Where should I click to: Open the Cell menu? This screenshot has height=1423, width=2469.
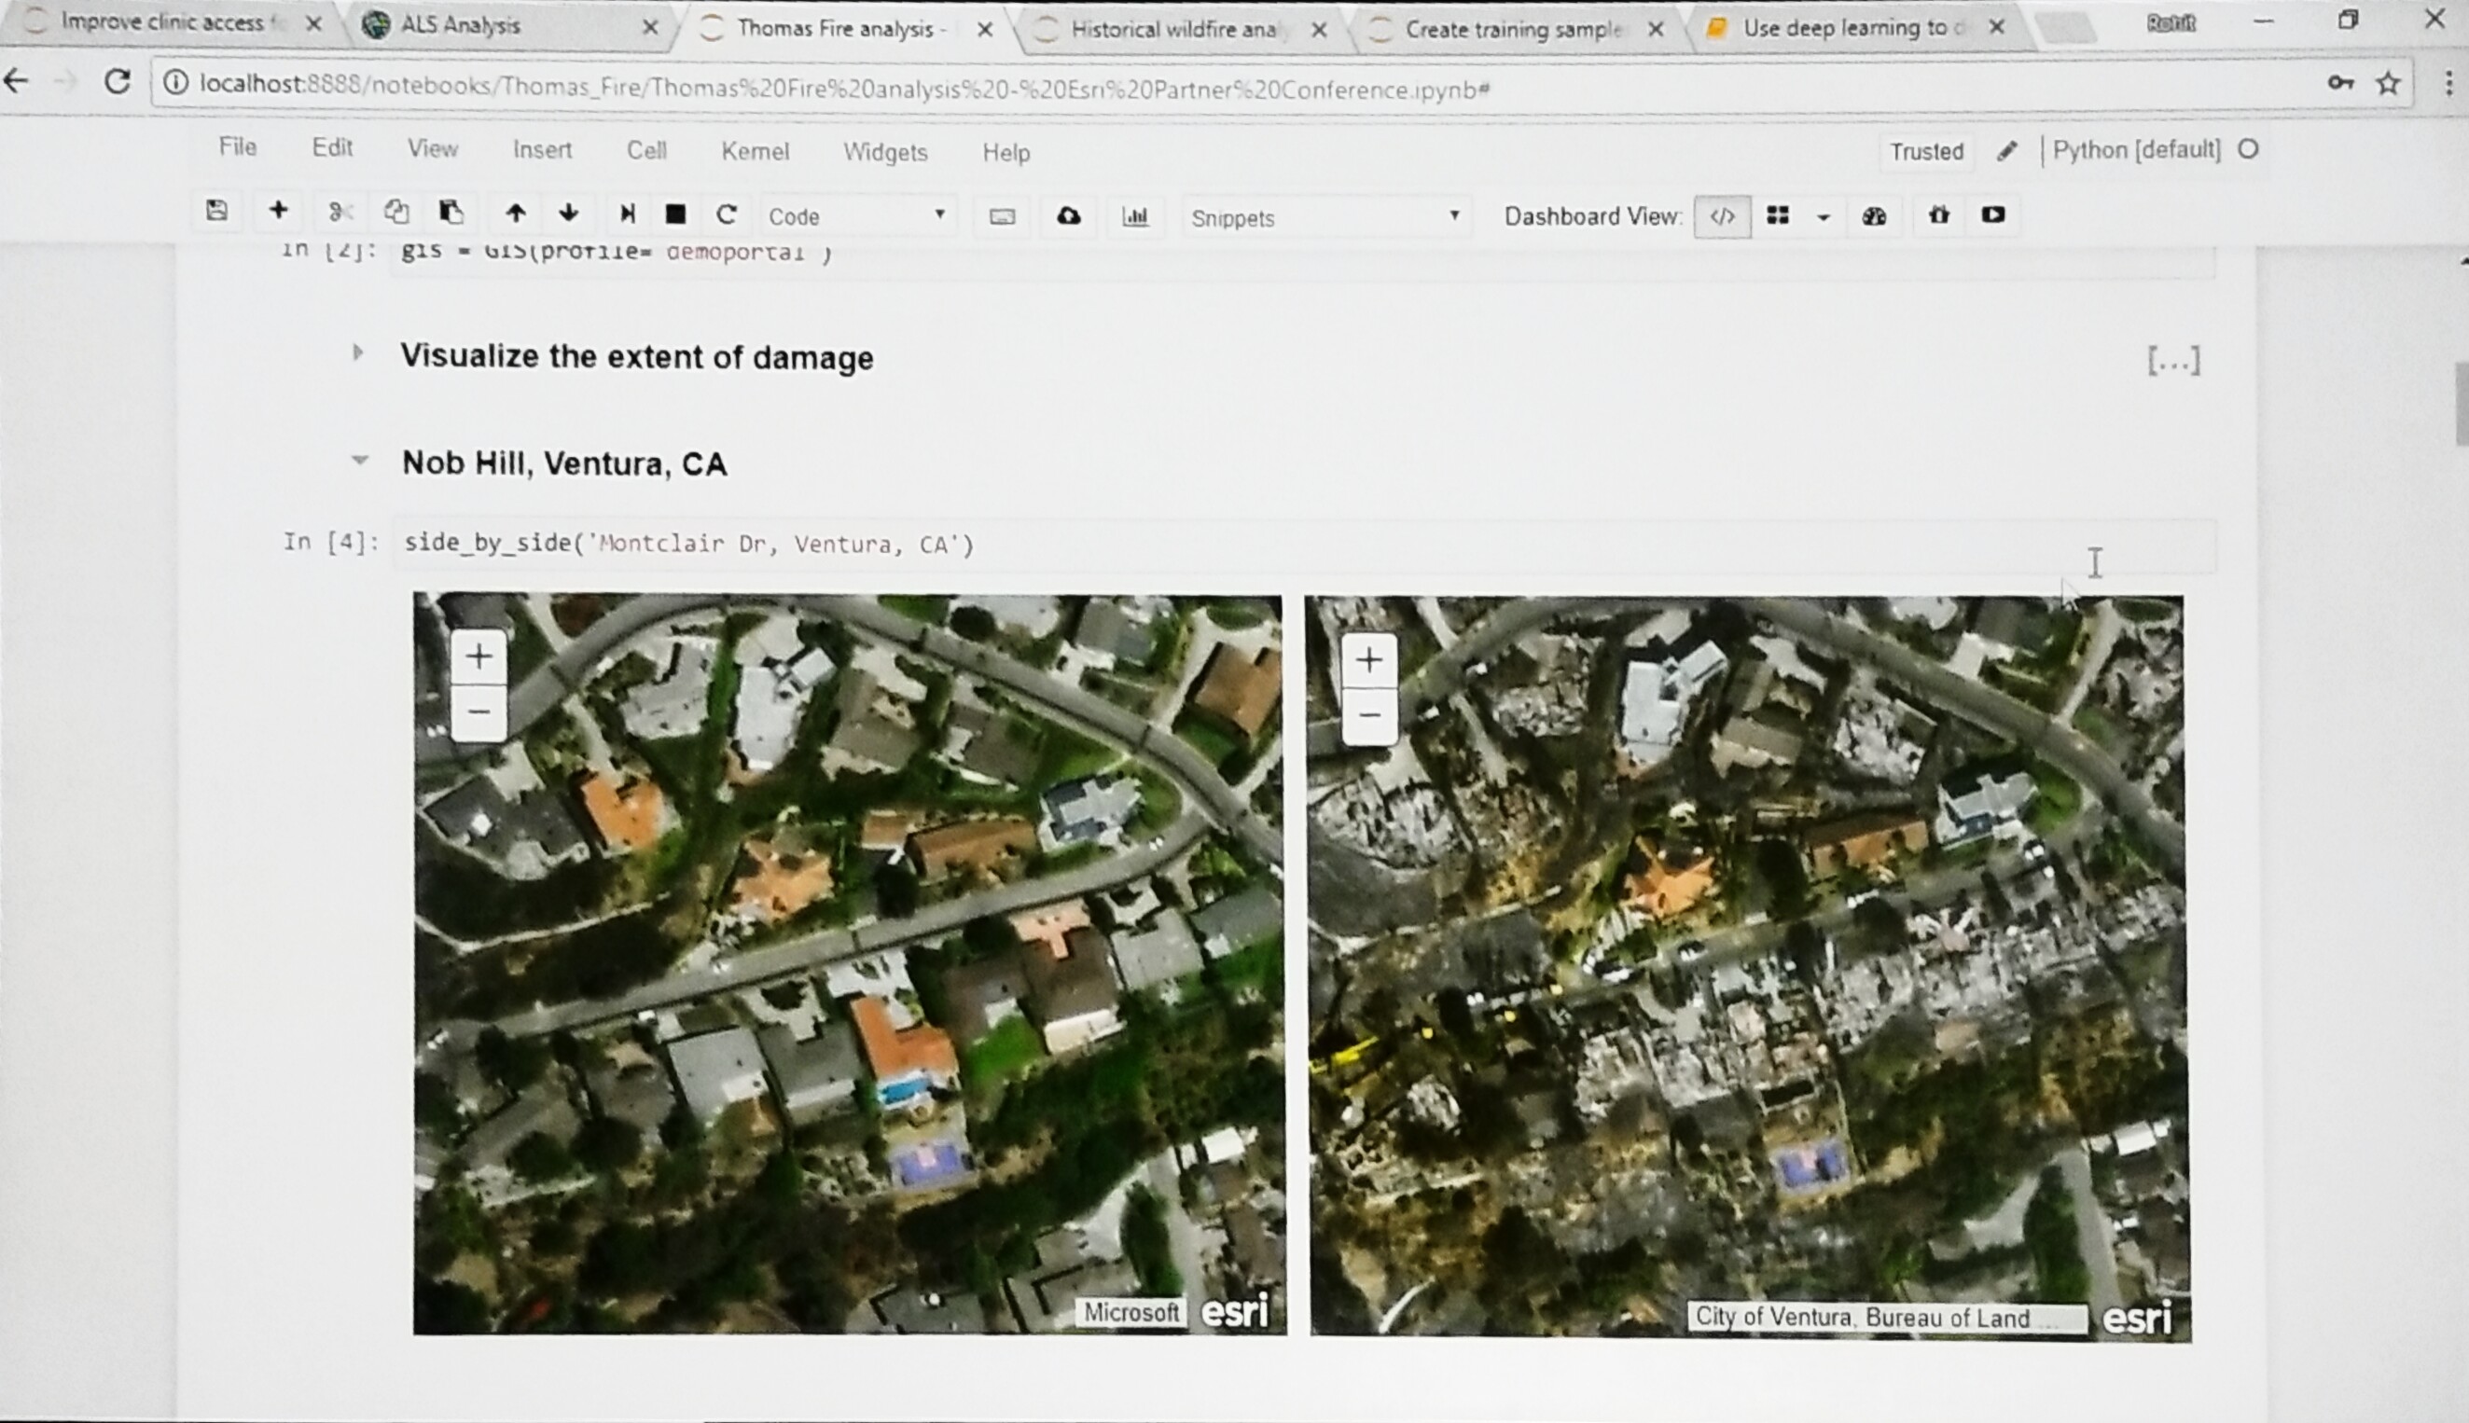coord(646,150)
